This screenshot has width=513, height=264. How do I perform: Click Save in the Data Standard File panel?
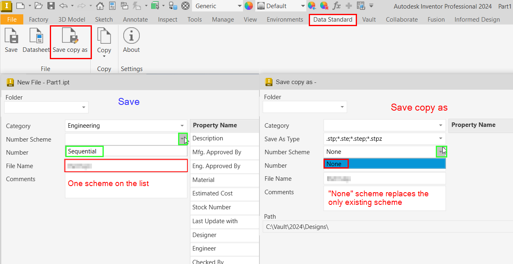[x=11, y=41]
